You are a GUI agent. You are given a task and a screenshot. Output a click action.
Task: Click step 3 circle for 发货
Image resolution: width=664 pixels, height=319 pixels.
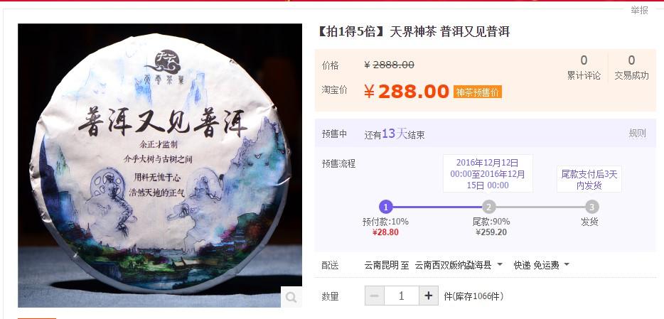click(x=592, y=207)
